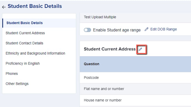Select the House name or number row

click(x=135, y=100)
